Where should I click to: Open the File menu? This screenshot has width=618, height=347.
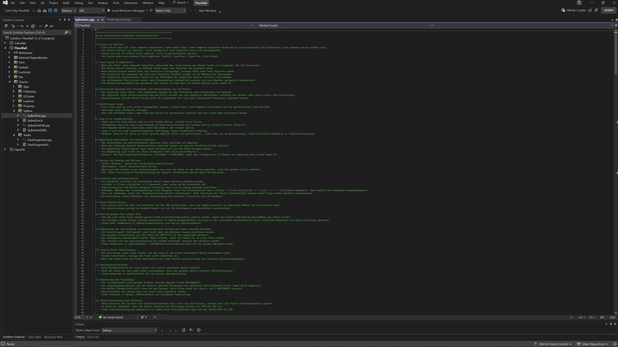tap(13, 3)
